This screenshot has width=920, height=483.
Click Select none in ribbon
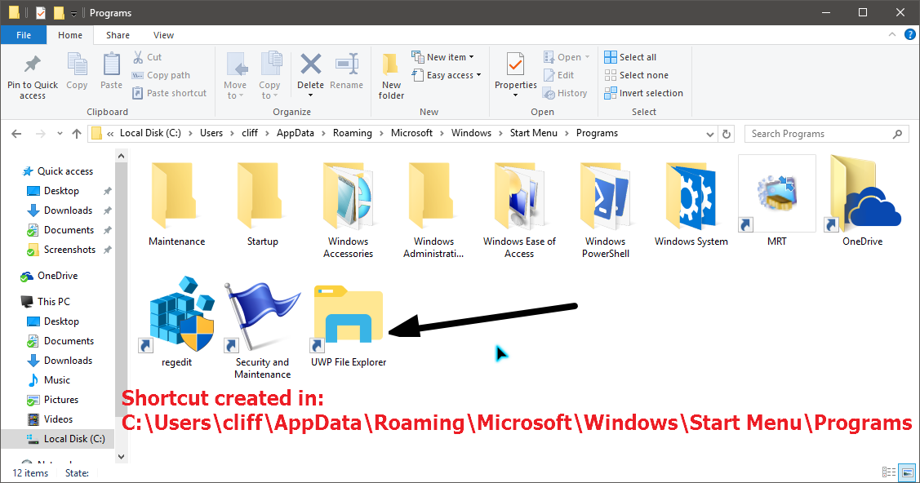[x=637, y=75]
